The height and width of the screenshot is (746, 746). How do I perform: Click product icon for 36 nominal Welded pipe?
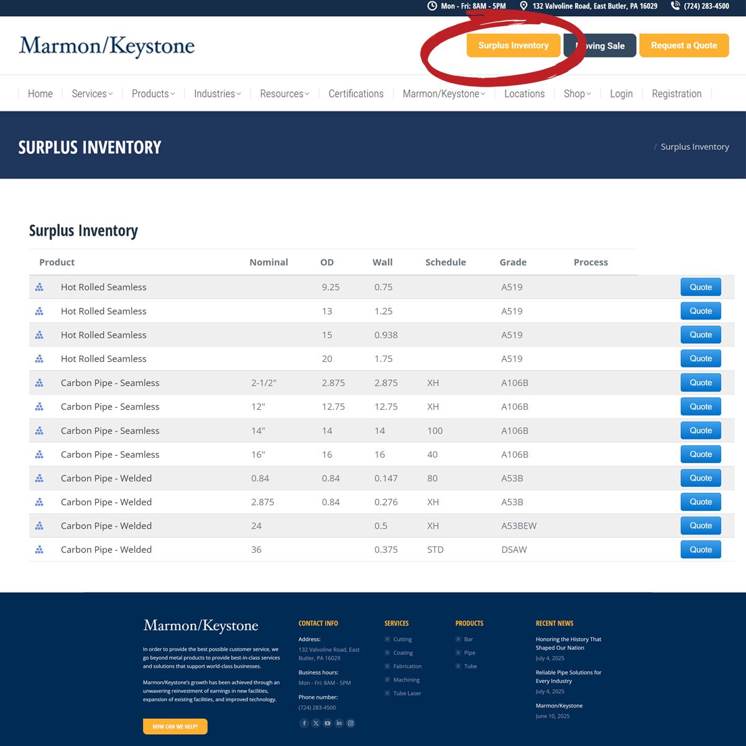pyautogui.click(x=39, y=550)
